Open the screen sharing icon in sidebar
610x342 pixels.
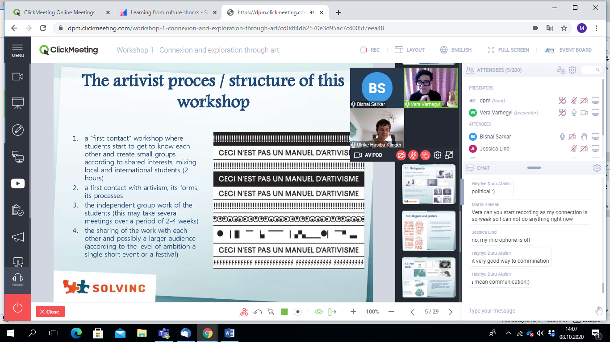(18, 157)
